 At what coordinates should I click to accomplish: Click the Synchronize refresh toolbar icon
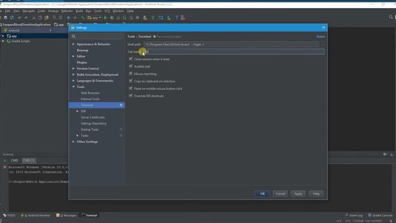tap(12, 18)
